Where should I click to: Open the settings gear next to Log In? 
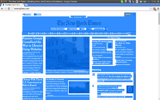click(134, 14)
